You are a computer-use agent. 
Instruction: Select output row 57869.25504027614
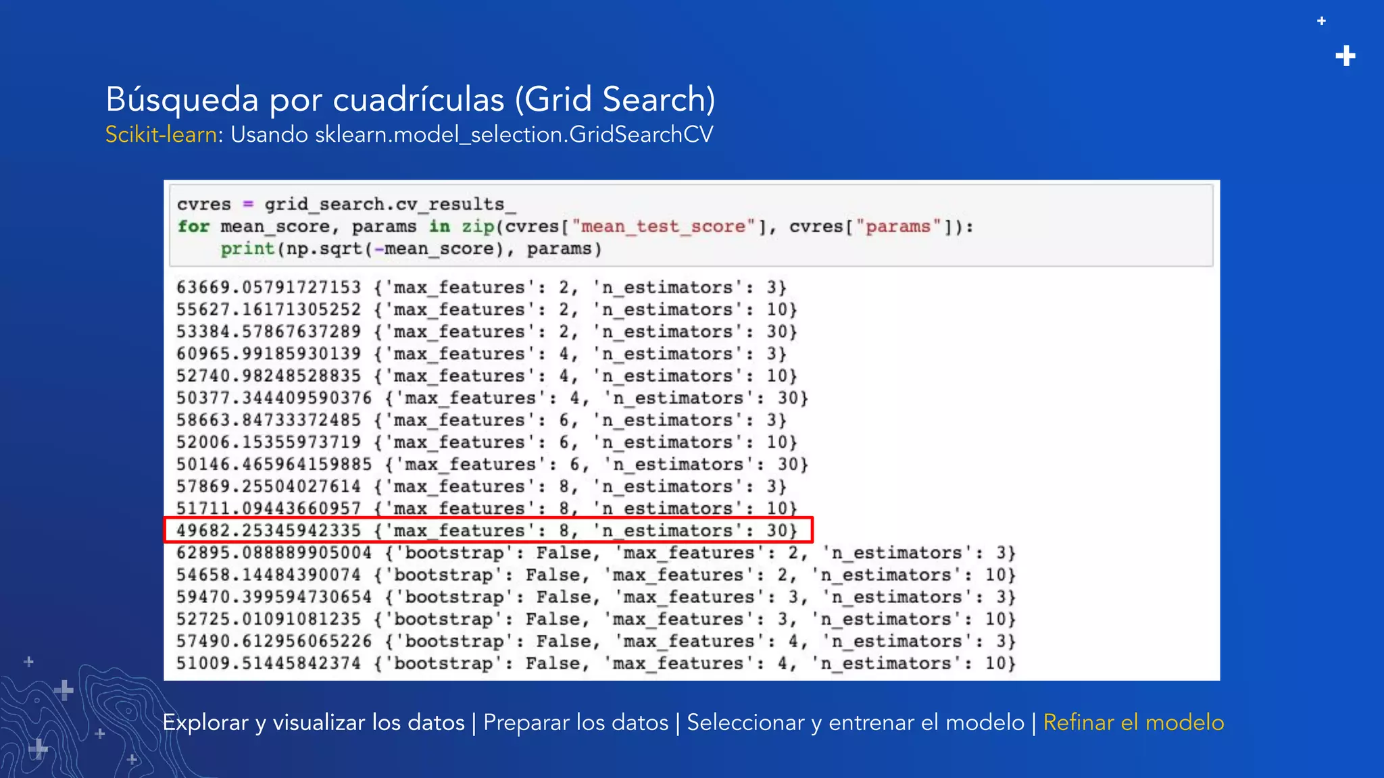(x=481, y=486)
